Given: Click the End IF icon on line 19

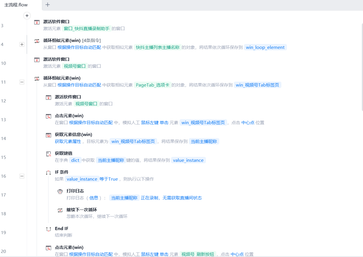Looking at the screenshot, I should click(48, 228).
